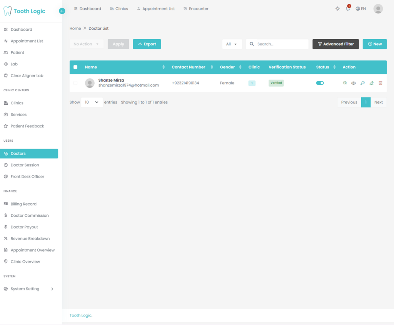Expand System Setting submenu
Image resolution: width=394 pixels, height=325 pixels.
(29, 289)
